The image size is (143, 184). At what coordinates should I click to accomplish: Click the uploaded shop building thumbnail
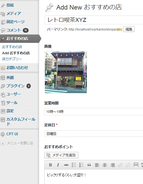66,72
